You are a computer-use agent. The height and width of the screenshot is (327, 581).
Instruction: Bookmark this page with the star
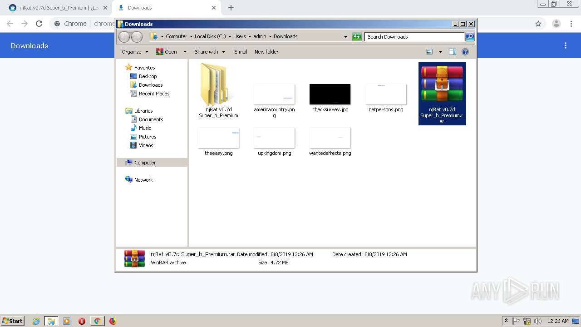click(538, 24)
